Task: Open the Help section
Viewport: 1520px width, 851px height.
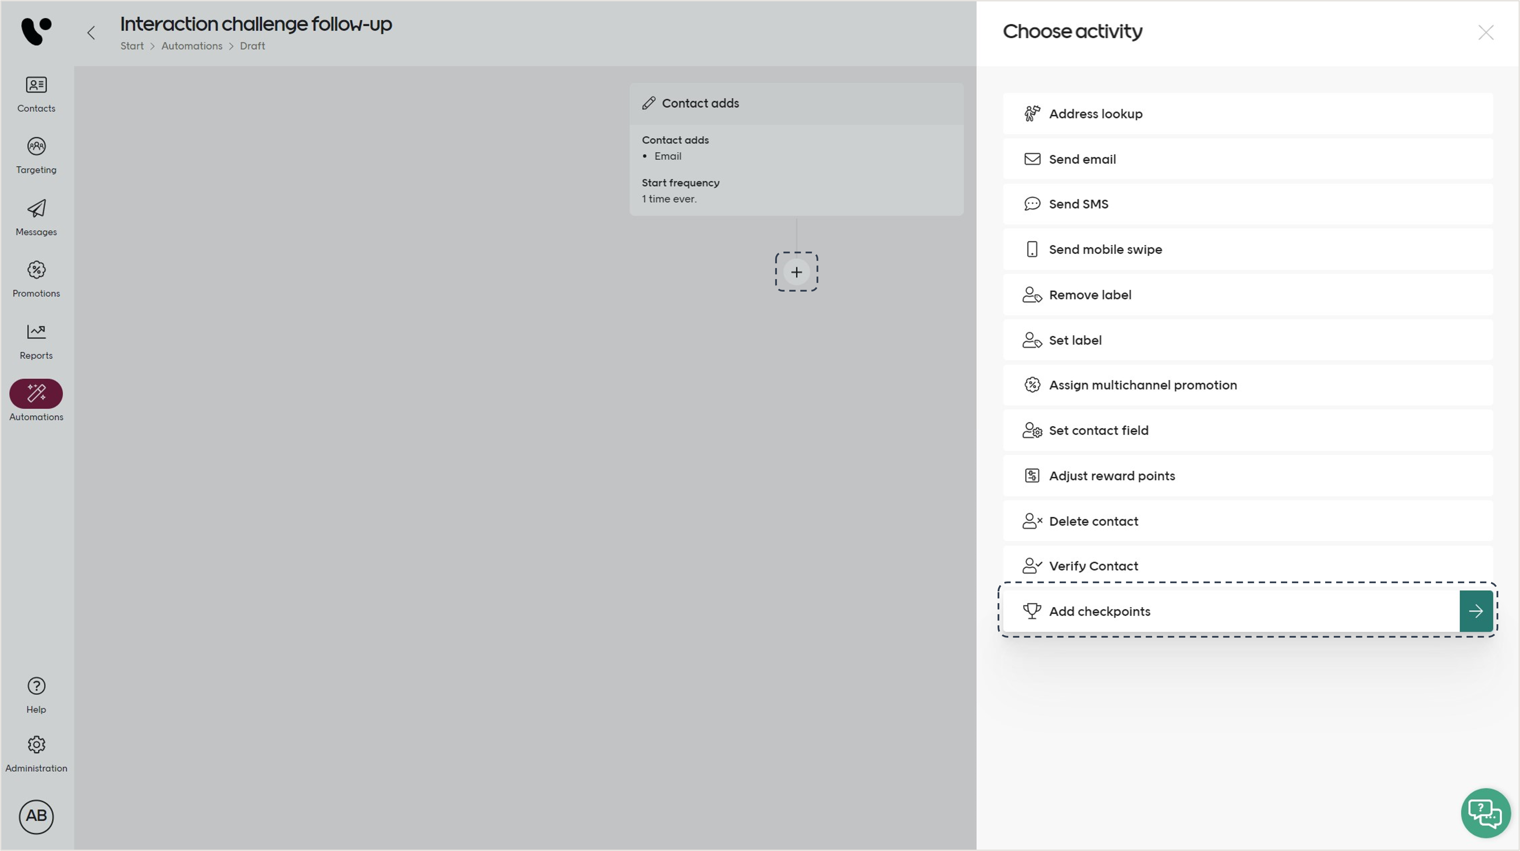Action: click(36, 695)
